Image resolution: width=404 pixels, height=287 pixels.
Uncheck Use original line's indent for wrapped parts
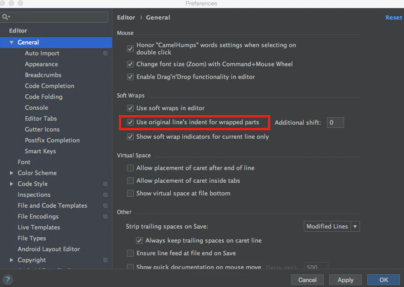pos(131,122)
